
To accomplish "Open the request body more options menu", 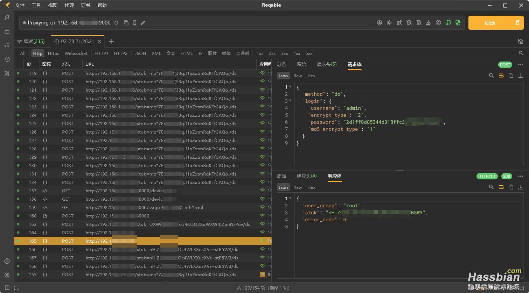I will pyautogui.click(x=521, y=65).
